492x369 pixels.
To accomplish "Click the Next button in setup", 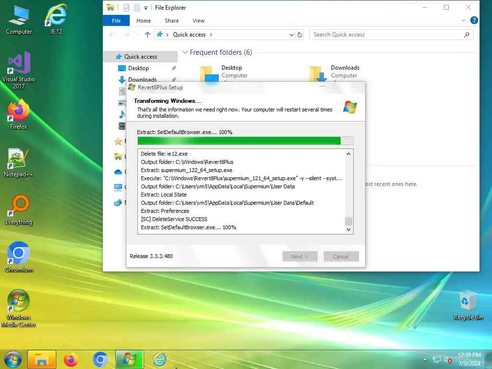I will coord(300,257).
